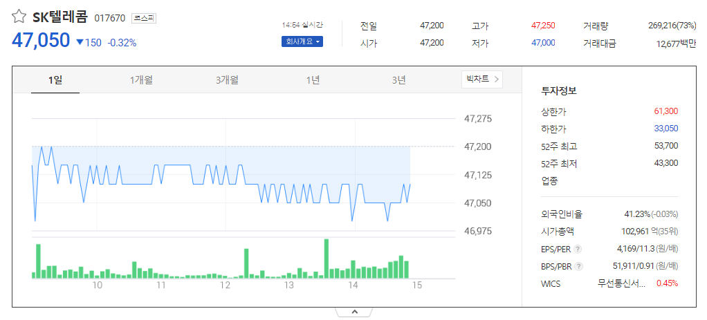
Task: Click the 거래량 value 269,216(73%)
Action: pos(672,26)
